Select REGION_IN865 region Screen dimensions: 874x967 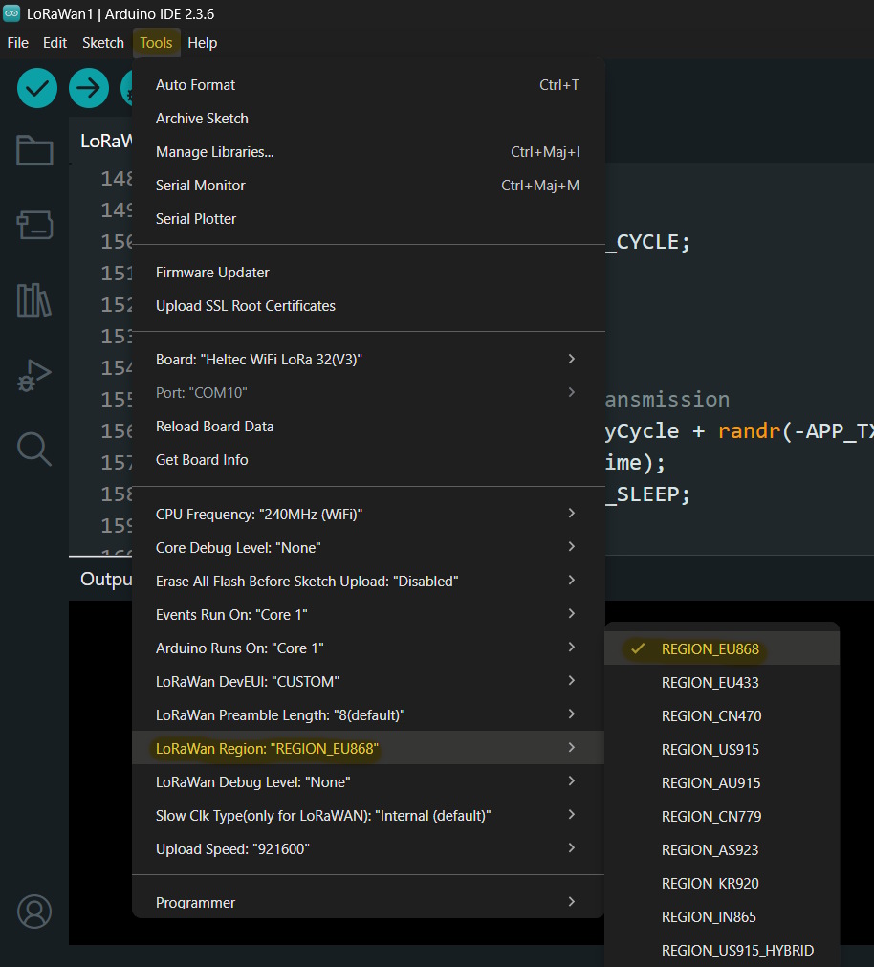point(722,917)
